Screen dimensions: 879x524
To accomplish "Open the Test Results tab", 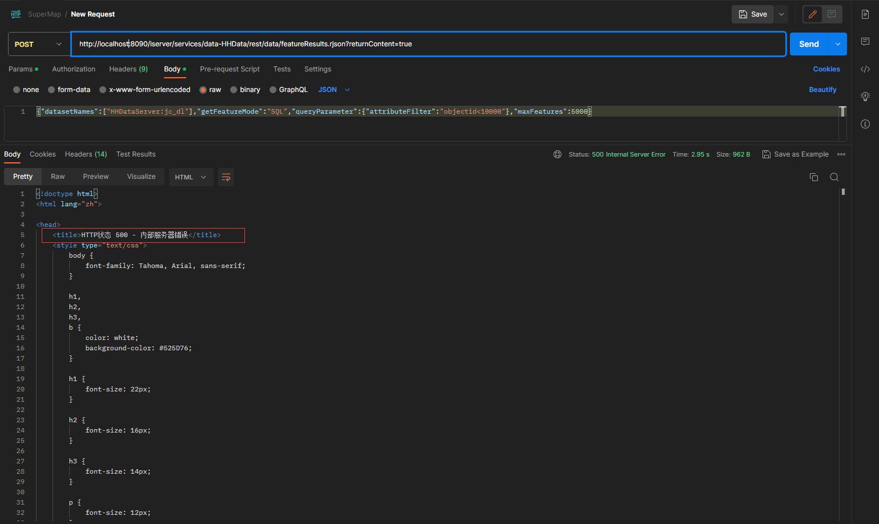I will tap(136, 154).
